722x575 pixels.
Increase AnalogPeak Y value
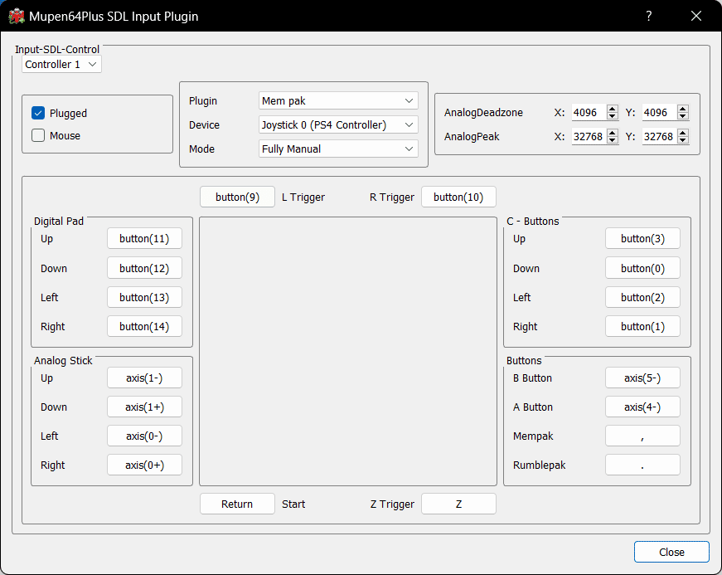tap(683, 133)
